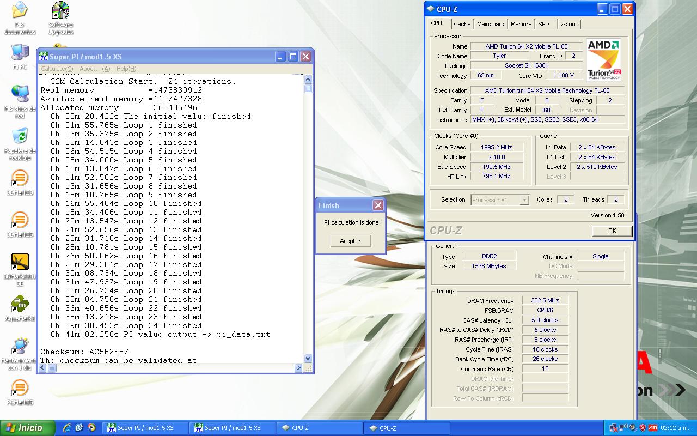Click the AMD Turion 64 X2 Name field
The width and height of the screenshot is (697, 436).
click(526, 46)
